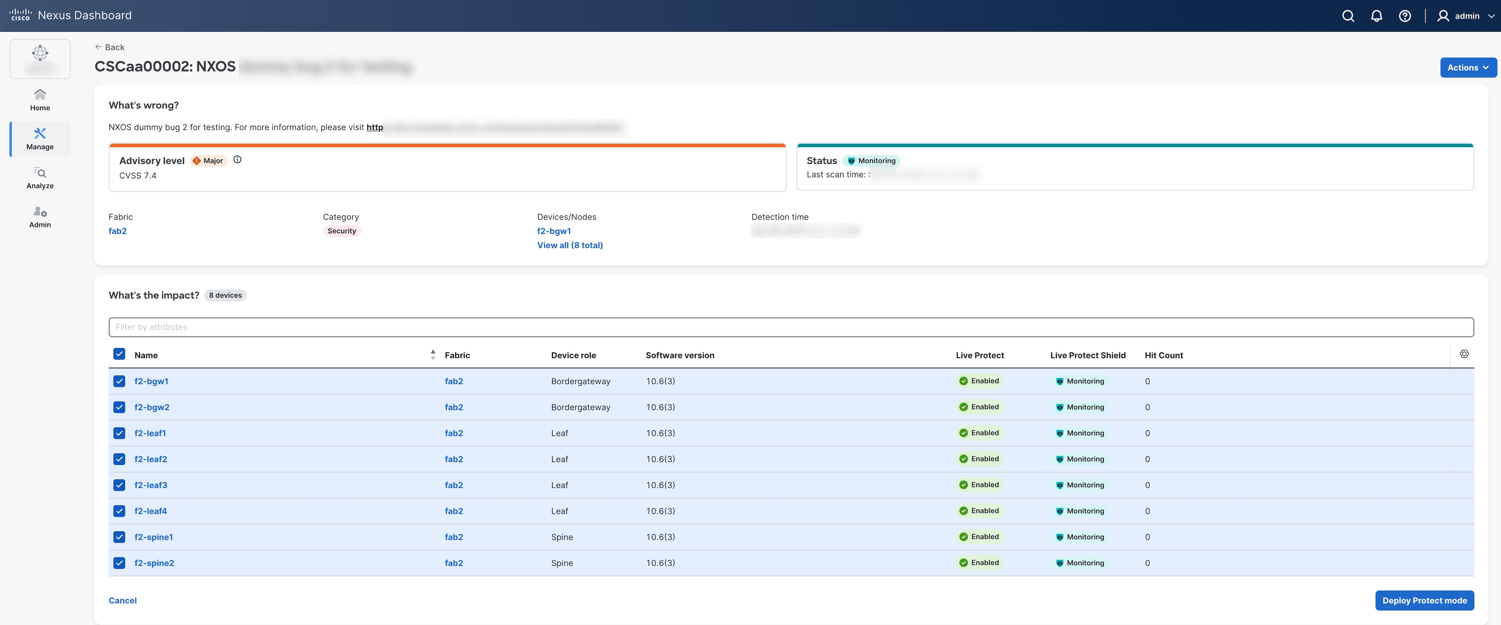The image size is (1501, 625).
Task: Uncheck the f2-bgw2 row checkbox
Action: click(x=119, y=407)
